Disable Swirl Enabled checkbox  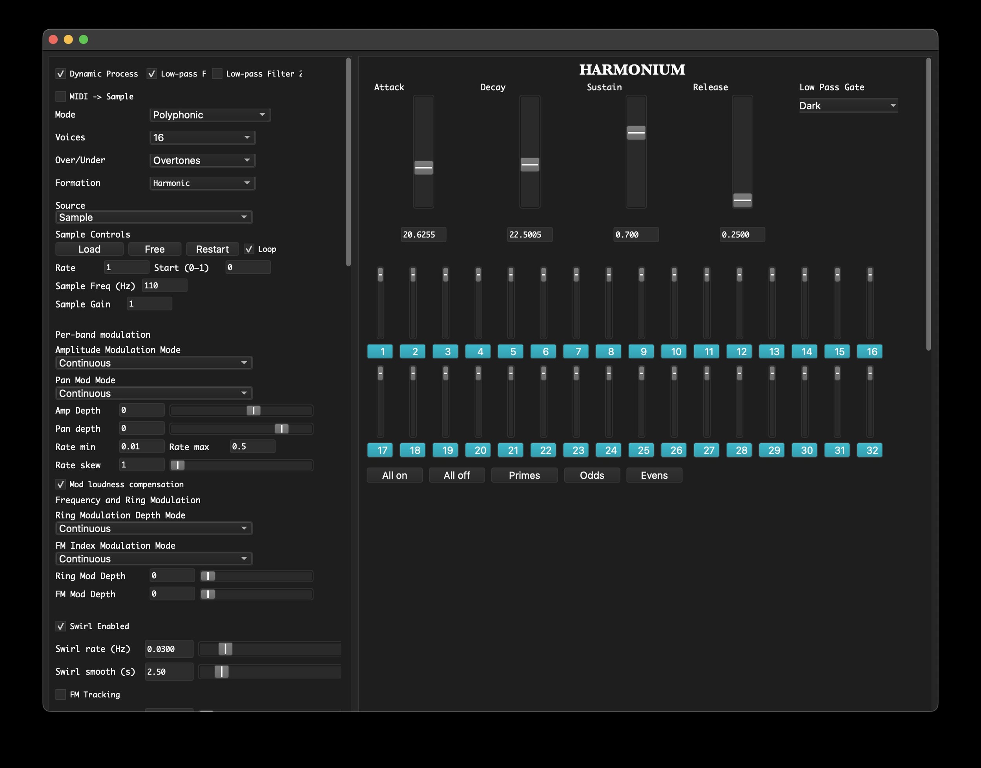point(61,626)
